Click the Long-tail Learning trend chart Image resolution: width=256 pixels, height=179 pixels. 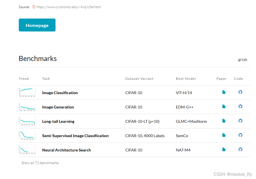[x=27, y=121]
